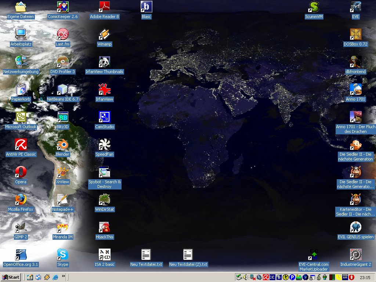The image size is (376, 282).
Task: Select the Winamp desktop shortcut
Action: coord(105,35)
